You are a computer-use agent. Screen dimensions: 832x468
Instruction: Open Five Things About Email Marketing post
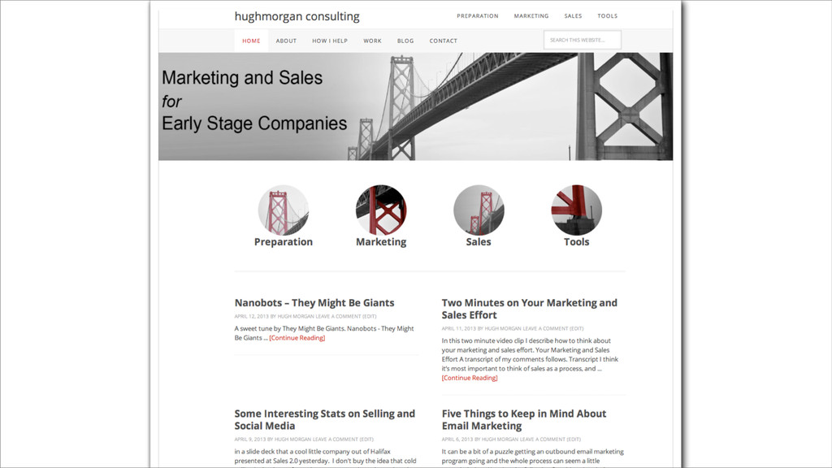pos(524,420)
